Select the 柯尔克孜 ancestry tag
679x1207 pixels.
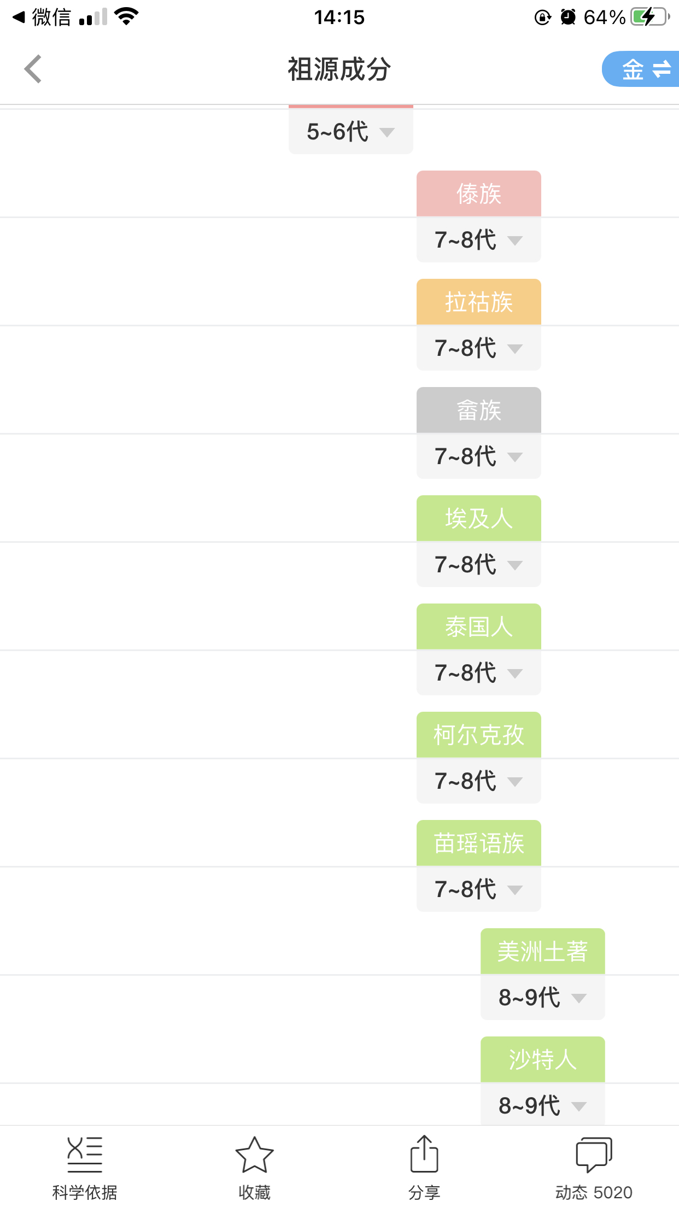[479, 735]
